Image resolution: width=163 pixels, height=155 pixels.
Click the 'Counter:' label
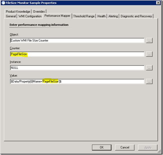tap(15, 48)
